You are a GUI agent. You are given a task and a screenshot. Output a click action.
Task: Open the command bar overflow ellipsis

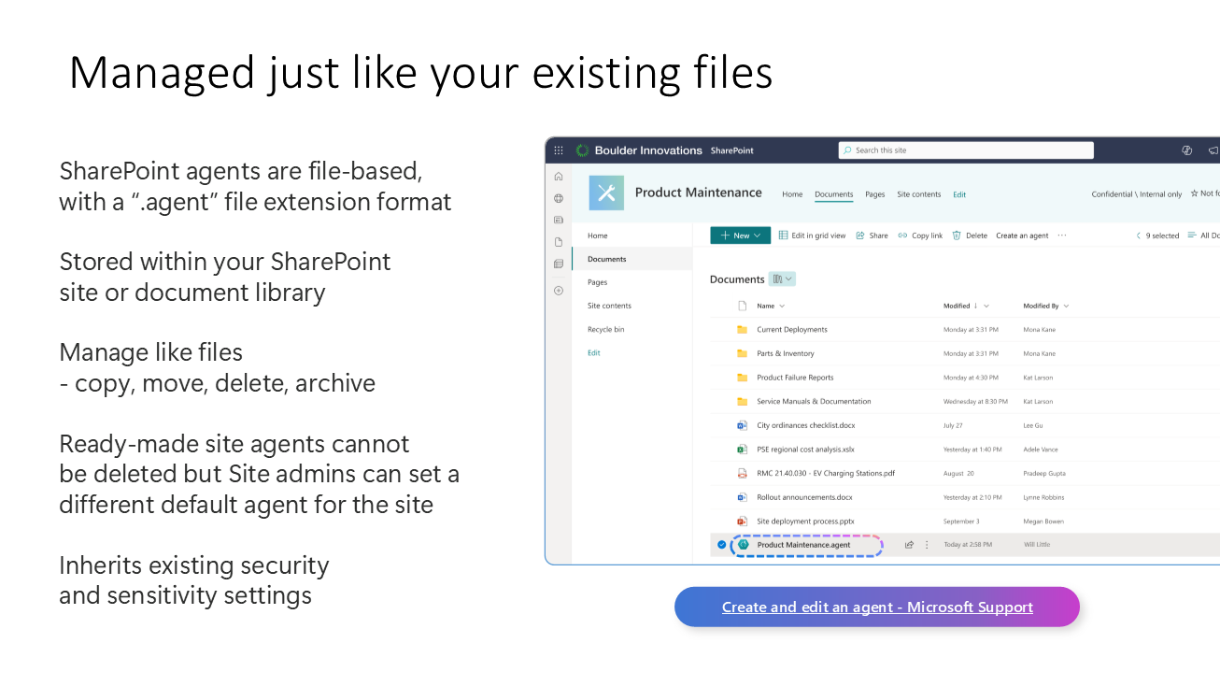[1062, 236]
